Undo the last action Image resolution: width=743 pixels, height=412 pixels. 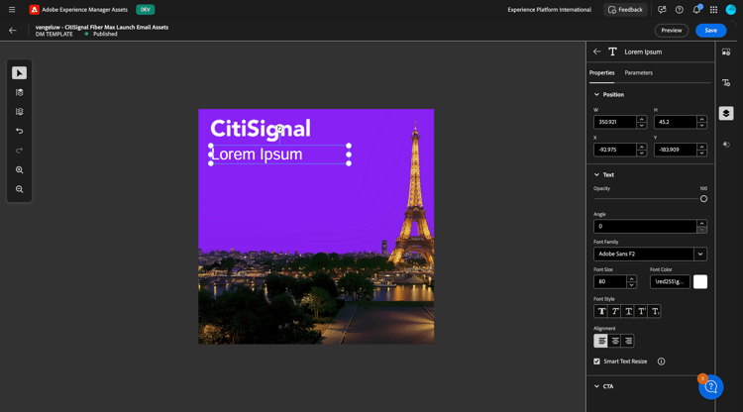click(19, 131)
